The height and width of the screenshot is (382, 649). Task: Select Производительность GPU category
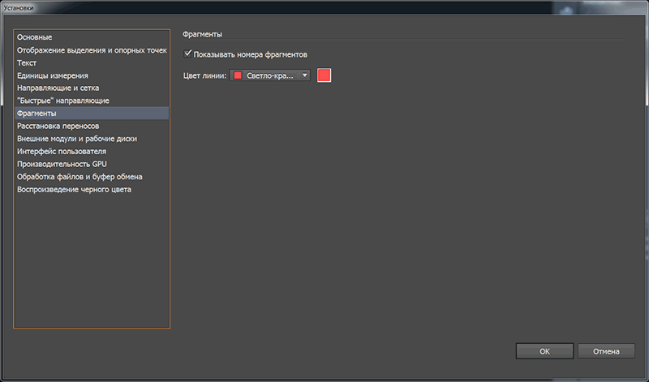tap(62, 164)
